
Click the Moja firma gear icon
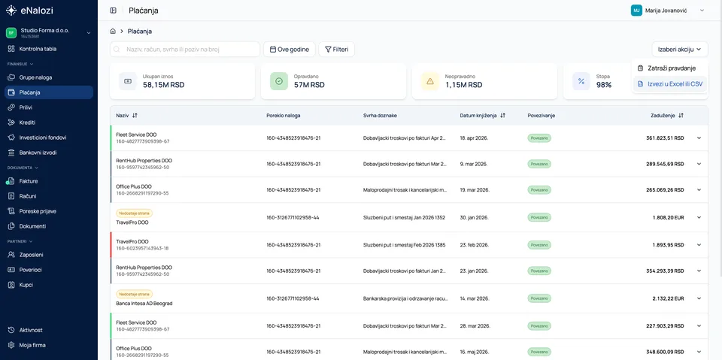[11, 345]
